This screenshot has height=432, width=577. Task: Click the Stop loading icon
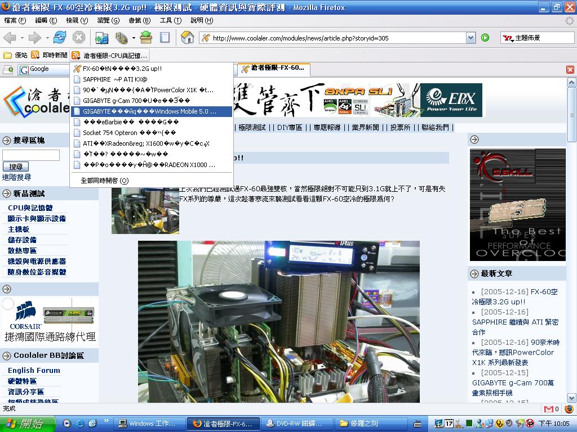pyautogui.click(x=79, y=38)
